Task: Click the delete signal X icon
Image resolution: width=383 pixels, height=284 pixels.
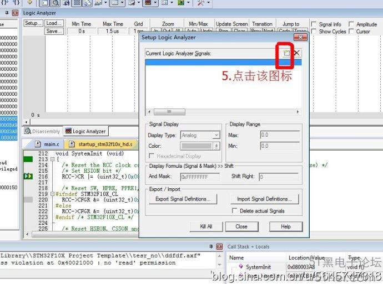Action: pyautogui.click(x=296, y=53)
